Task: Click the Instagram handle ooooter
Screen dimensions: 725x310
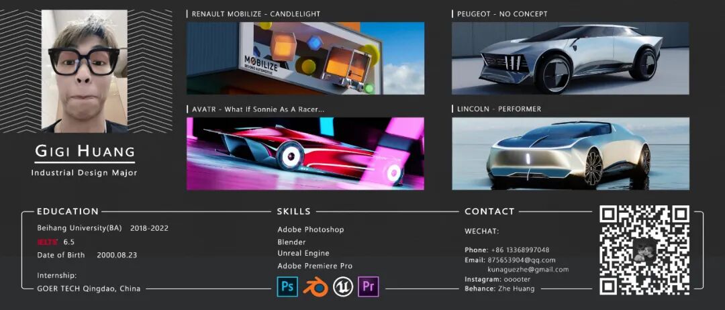Action: click(x=517, y=280)
